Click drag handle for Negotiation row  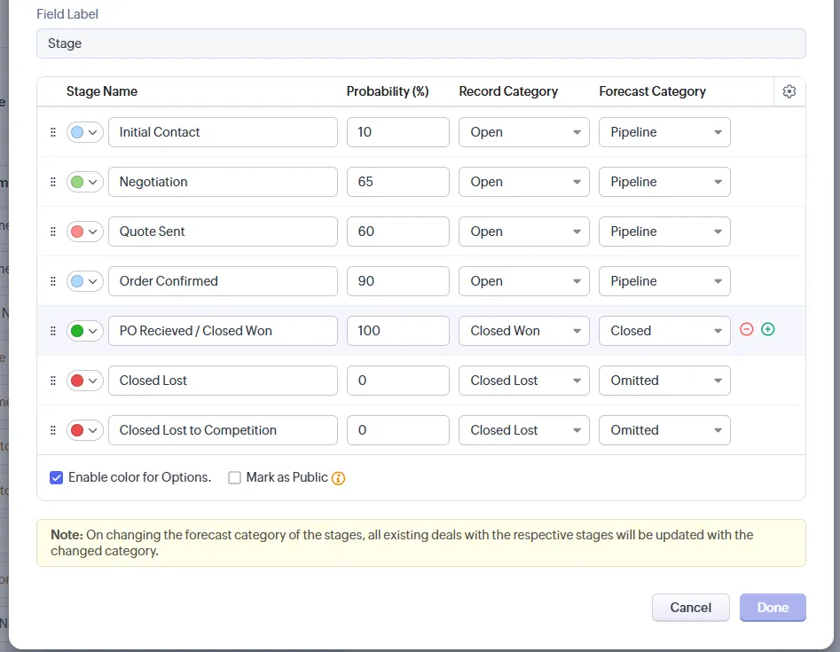(x=53, y=182)
